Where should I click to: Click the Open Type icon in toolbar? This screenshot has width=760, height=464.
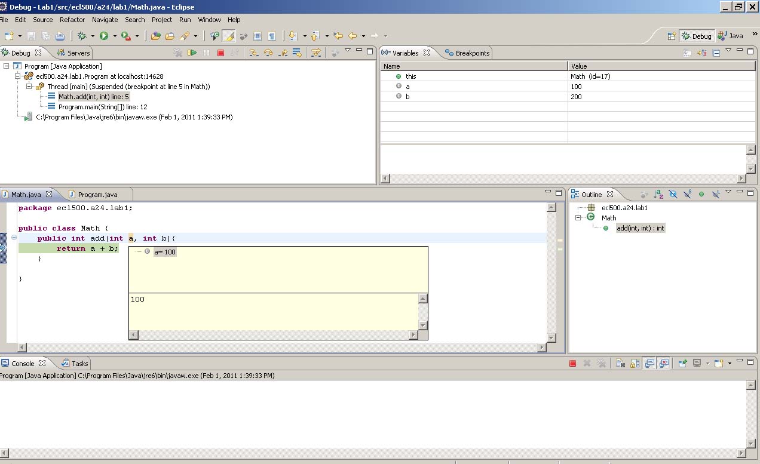(x=155, y=36)
